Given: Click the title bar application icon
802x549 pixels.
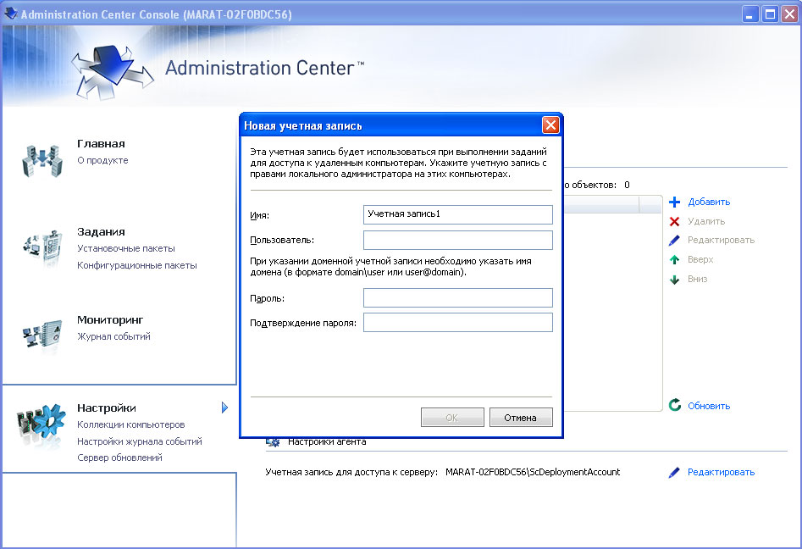Looking at the screenshot, I should pos(10,14).
